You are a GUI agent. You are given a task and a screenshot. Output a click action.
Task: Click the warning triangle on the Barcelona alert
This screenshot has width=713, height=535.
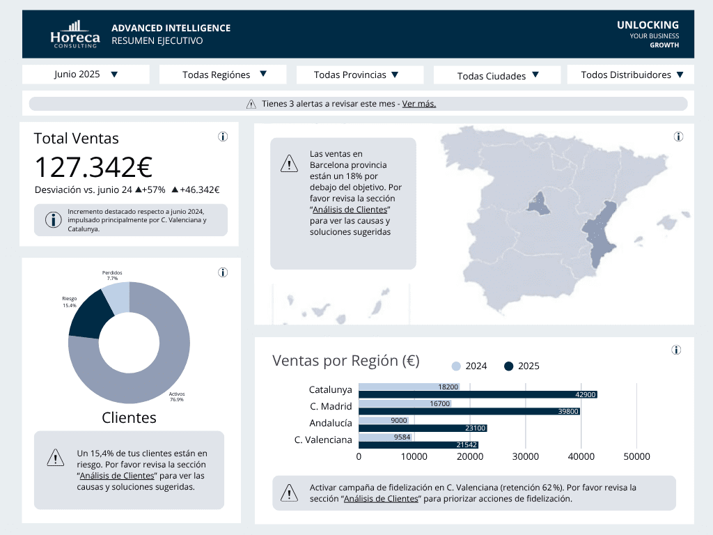[289, 163]
